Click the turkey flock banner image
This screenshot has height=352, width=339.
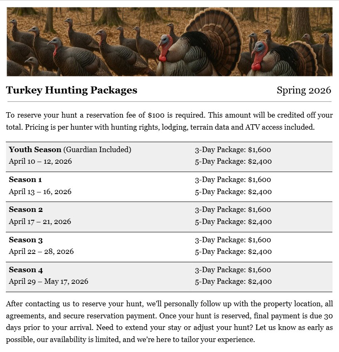click(x=169, y=42)
